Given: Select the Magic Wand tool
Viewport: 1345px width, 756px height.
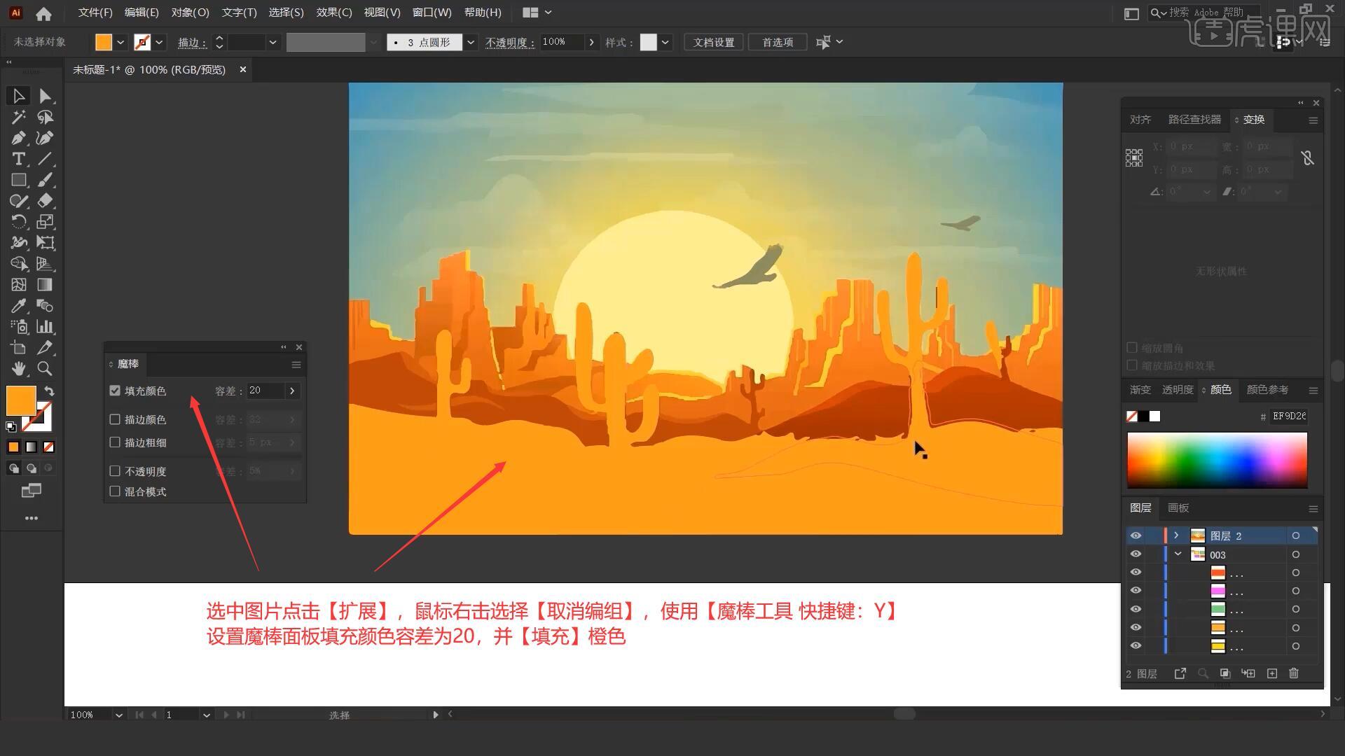Looking at the screenshot, I should (18, 116).
